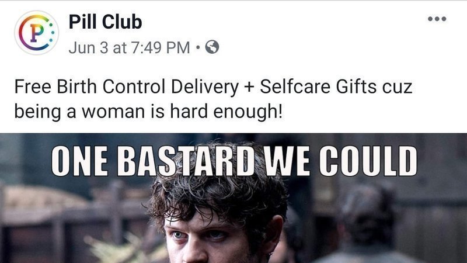Click the rainbow P letter in logo
Viewport: 467px width, 263px height.
pyautogui.click(x=36, y=33)
